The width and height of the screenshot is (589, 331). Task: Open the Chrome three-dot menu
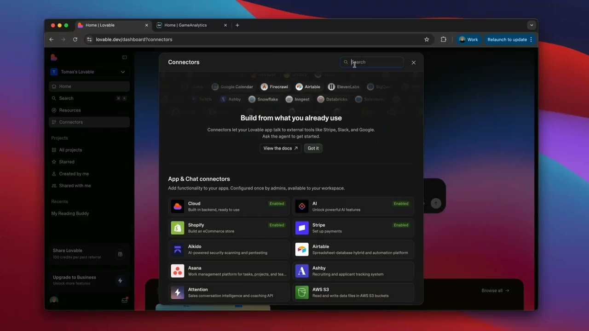pos(531,40)
